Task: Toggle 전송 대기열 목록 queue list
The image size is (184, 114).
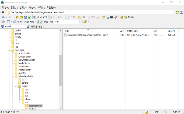Action: pos(24,22)
